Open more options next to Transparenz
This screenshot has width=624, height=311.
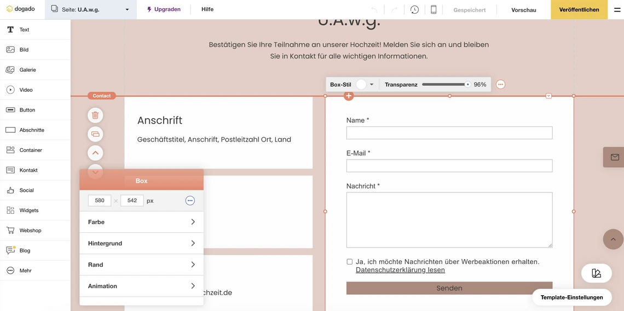[501, 84]
